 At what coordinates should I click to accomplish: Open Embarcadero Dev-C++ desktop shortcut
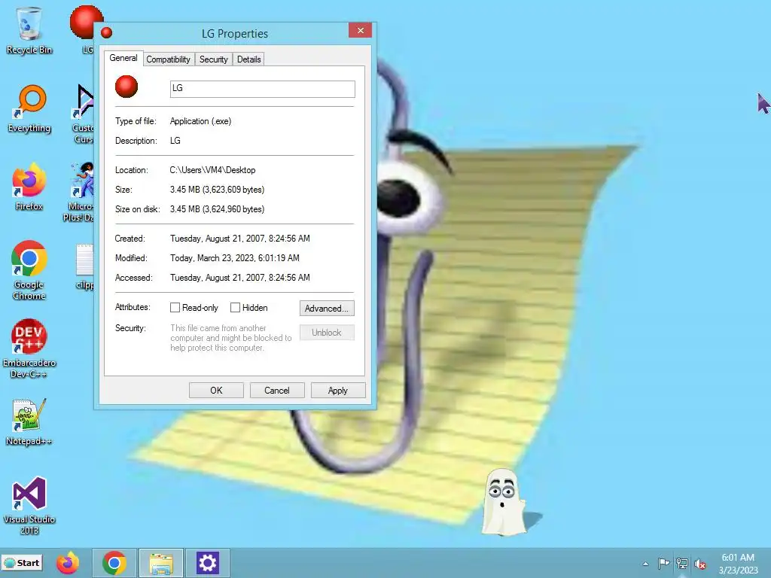[x=29, y=348]
